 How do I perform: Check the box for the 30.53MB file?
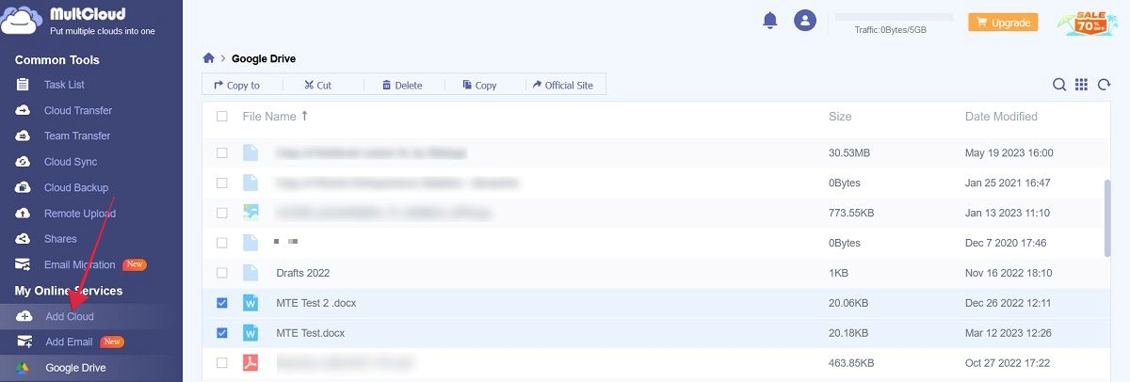point(222,152)
